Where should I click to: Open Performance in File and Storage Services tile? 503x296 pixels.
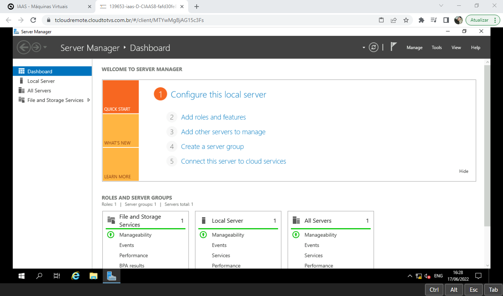[134, 255]
